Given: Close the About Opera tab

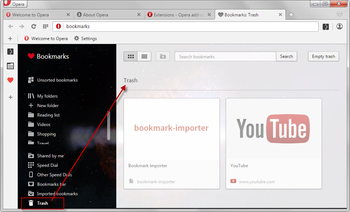Looking at the screenshot, I should pos(139,15).
